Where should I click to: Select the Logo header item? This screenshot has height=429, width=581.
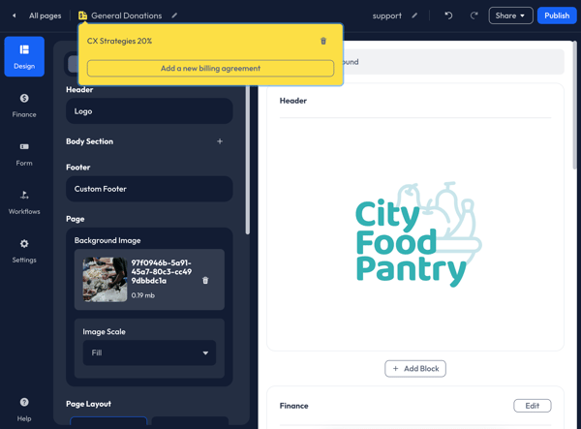(149, 111)
